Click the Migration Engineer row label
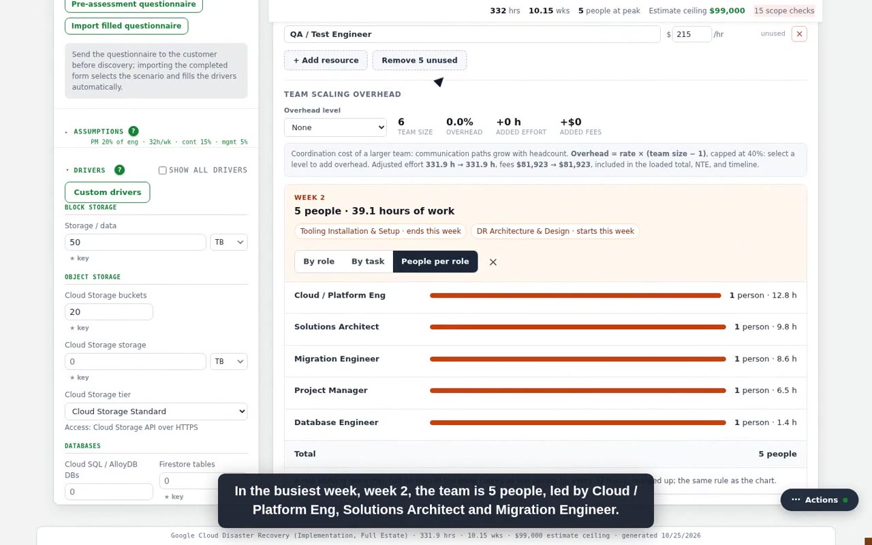This screenshot has width=872, height=545. coord(337,359)
